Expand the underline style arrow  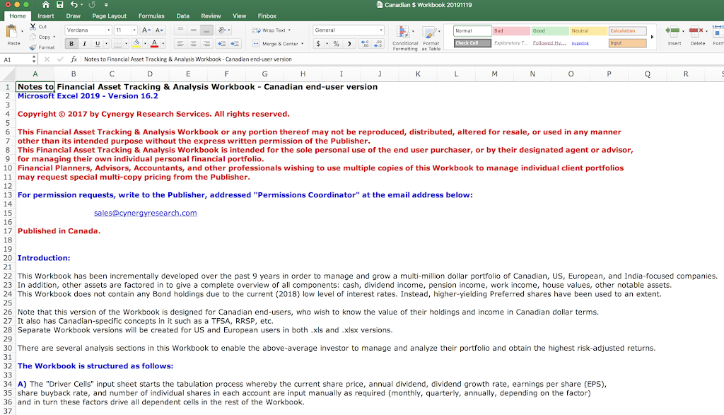[x=106, y=44]
